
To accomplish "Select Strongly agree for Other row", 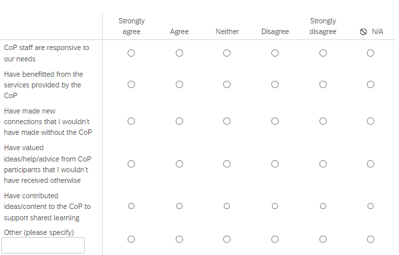I will 131,239.
